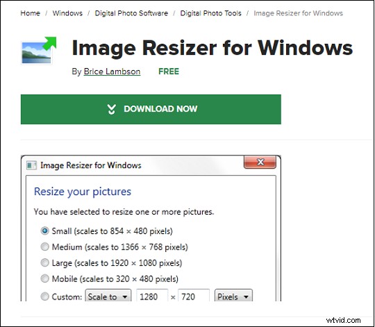Click the Image Resizer for Windows page heading
Viewport: 375px width, 327px height.
click(x=212, y=48)
